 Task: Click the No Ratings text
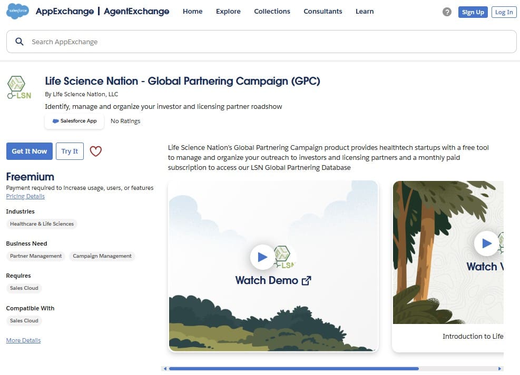click(x=125, y=121)
